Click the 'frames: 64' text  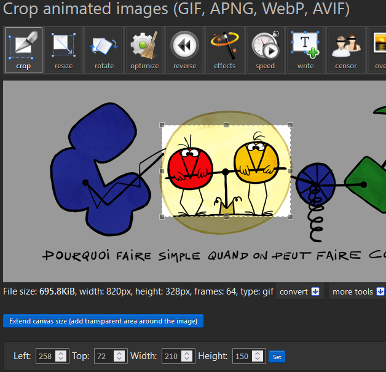(x=215, y=291)
